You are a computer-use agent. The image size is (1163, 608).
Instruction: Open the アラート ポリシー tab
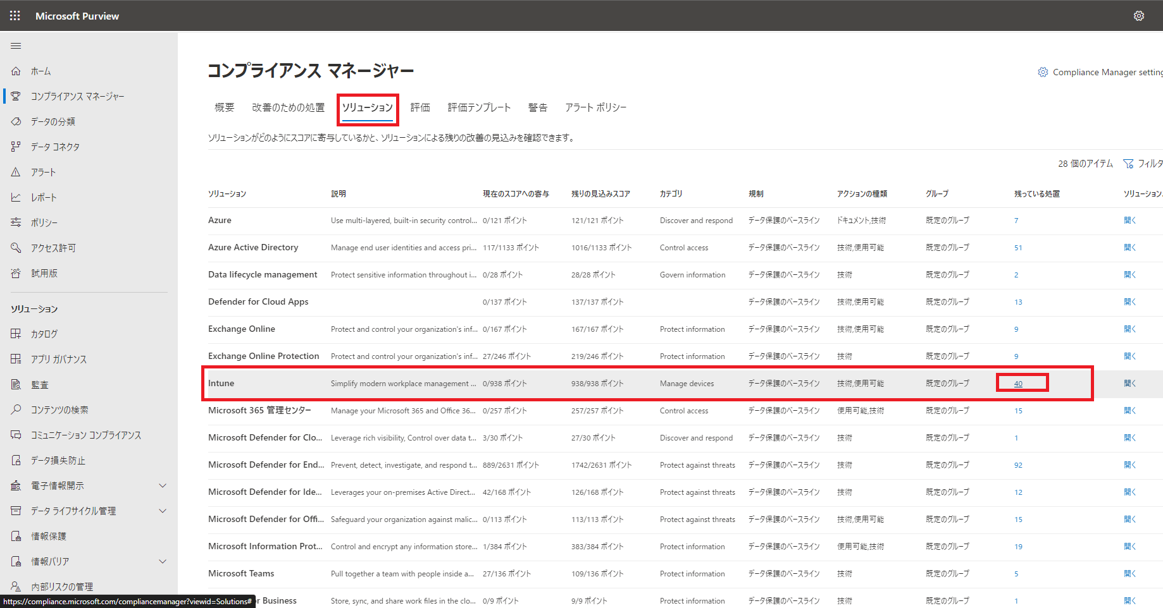[x=595, y=107]
